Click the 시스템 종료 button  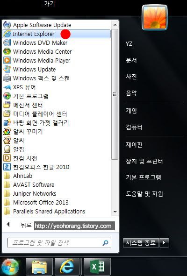(141, 243)
